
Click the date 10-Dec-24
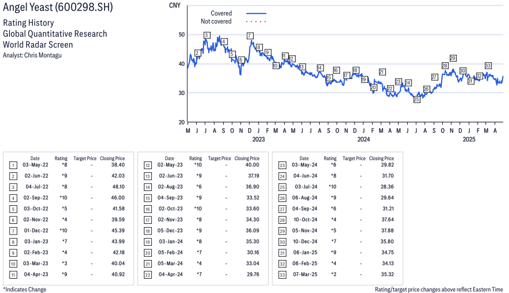tap(305, 241)
